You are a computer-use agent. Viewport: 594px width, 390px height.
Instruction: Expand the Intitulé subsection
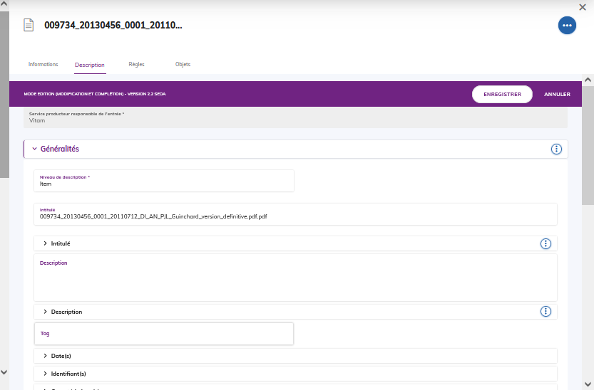tap(46, 243)
